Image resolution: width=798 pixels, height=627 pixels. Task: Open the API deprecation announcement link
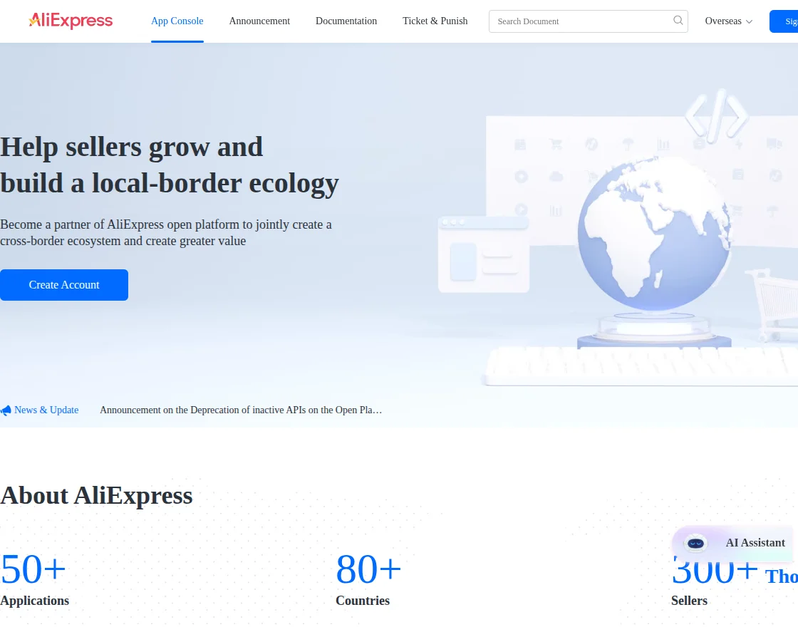(x=240, y=410)
